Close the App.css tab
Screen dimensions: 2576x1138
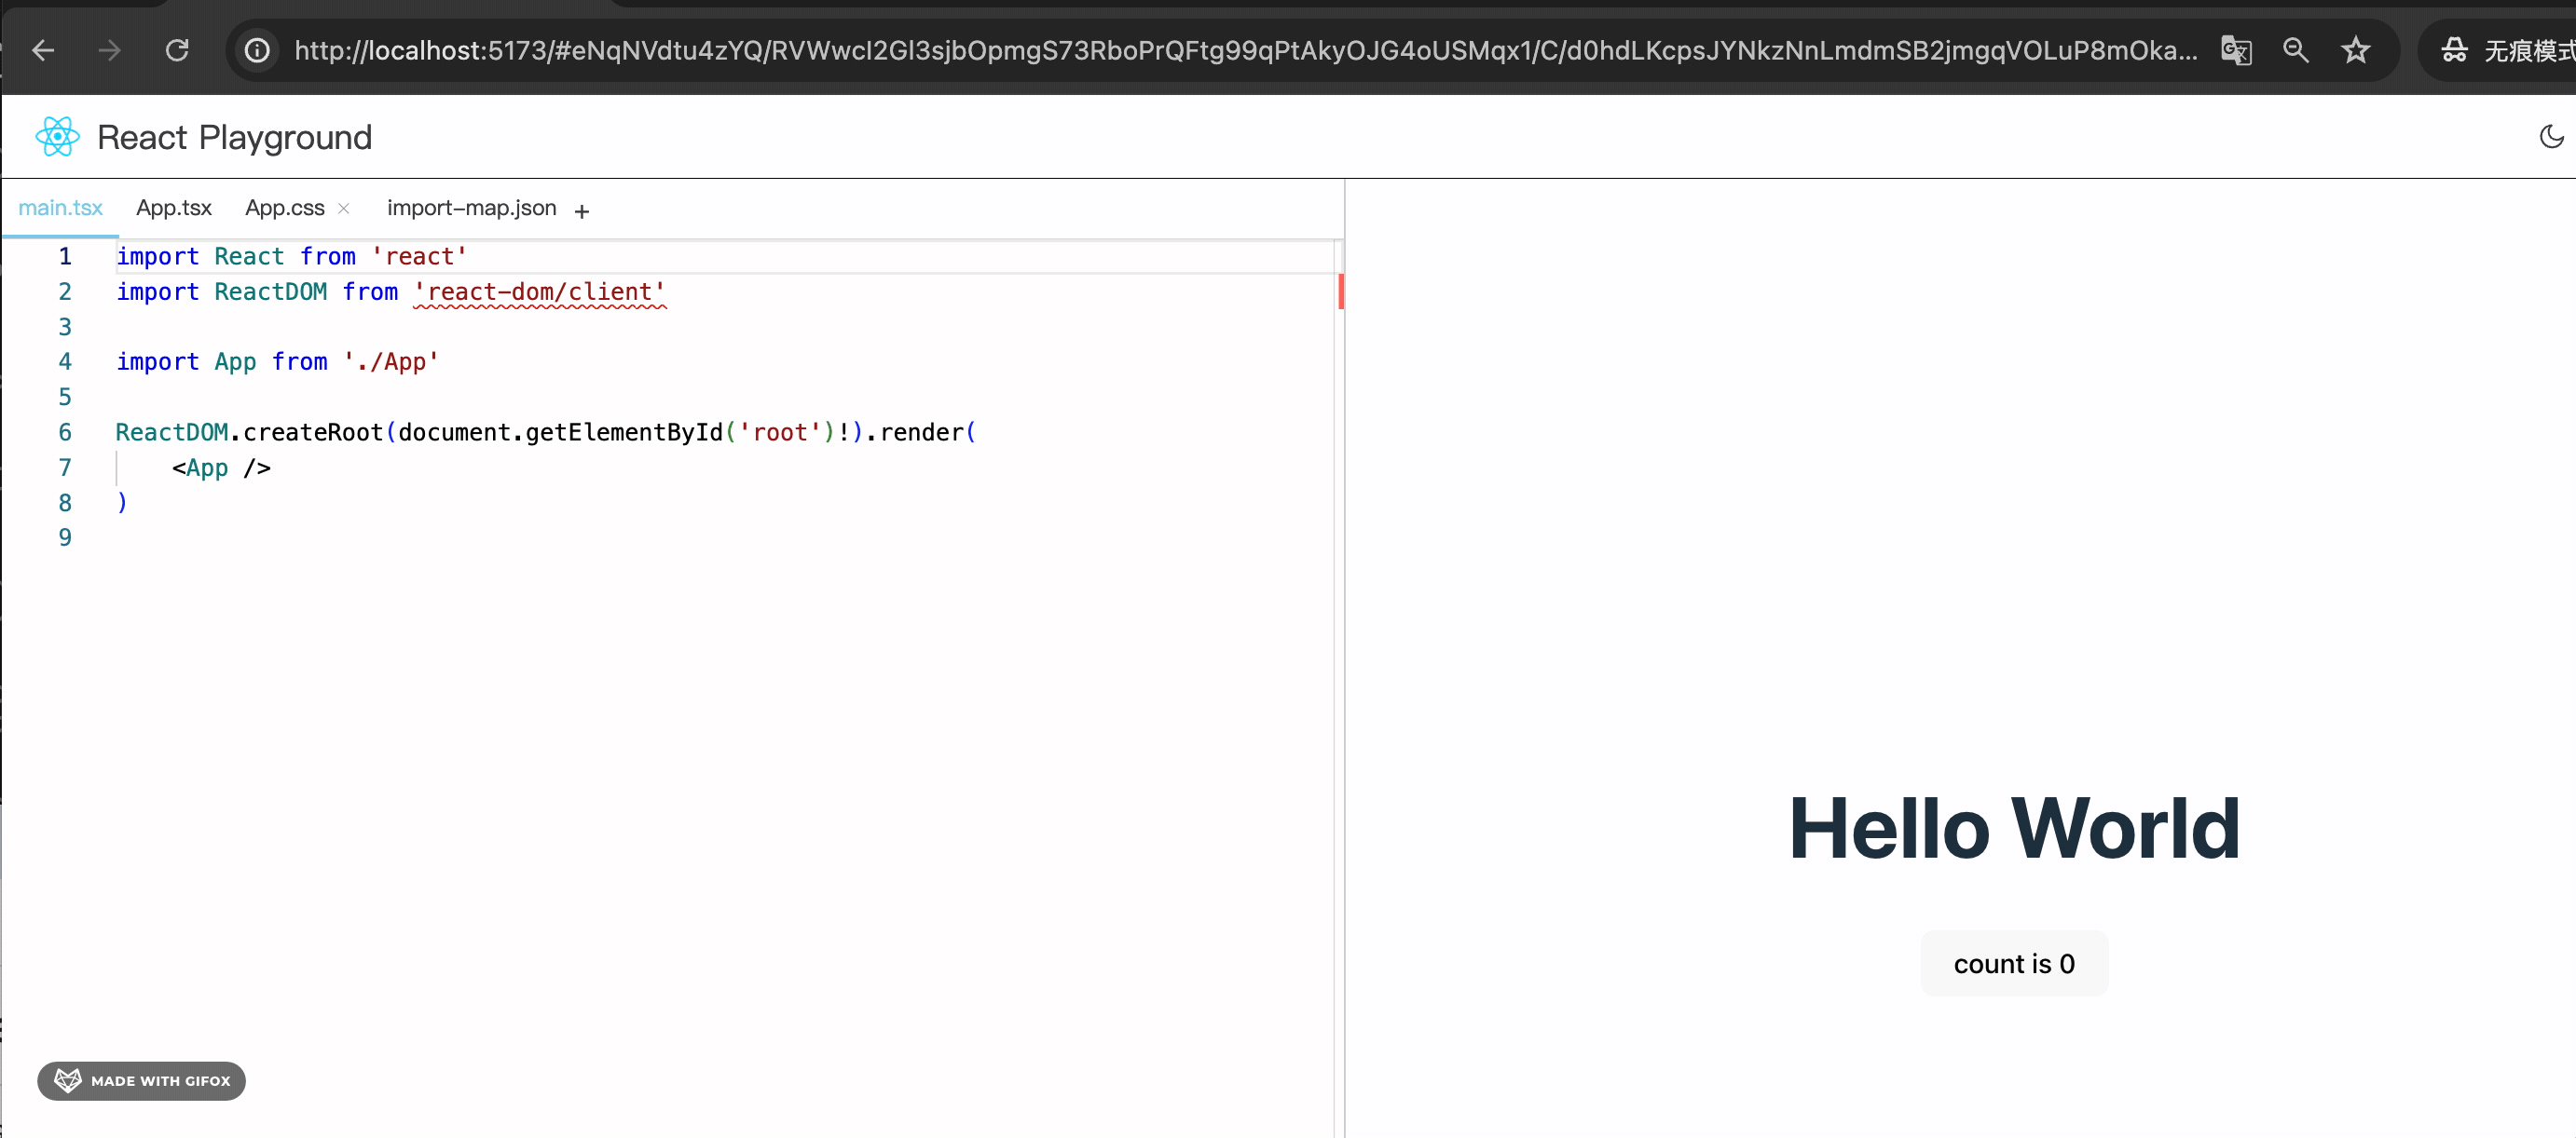[x=344, y=208]
